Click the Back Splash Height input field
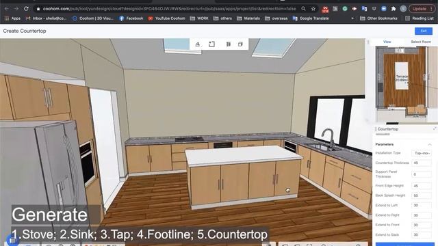Screen dimensions: 438x246 [422, 195]
